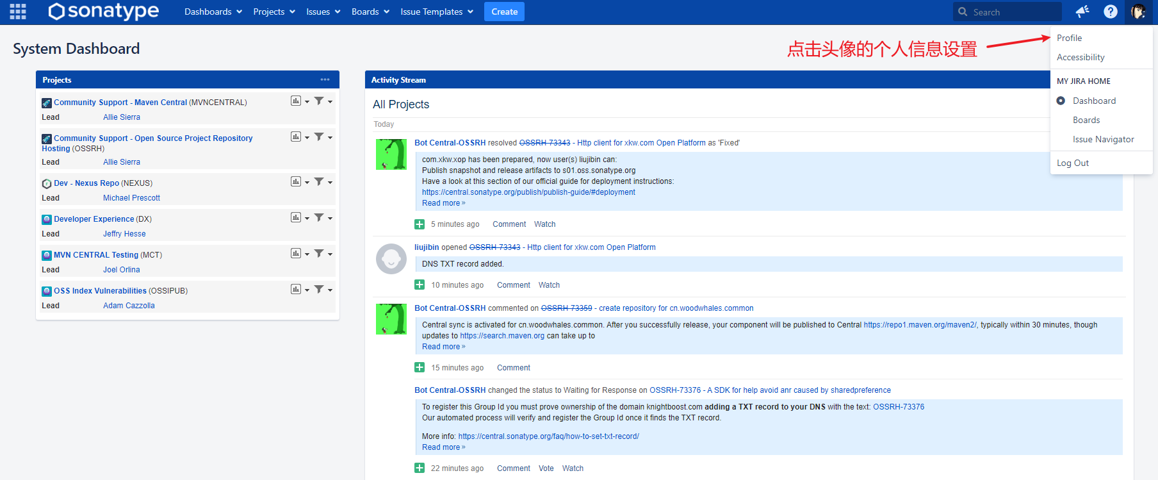Open Projects gadget three-dot menu

point(325,79)
